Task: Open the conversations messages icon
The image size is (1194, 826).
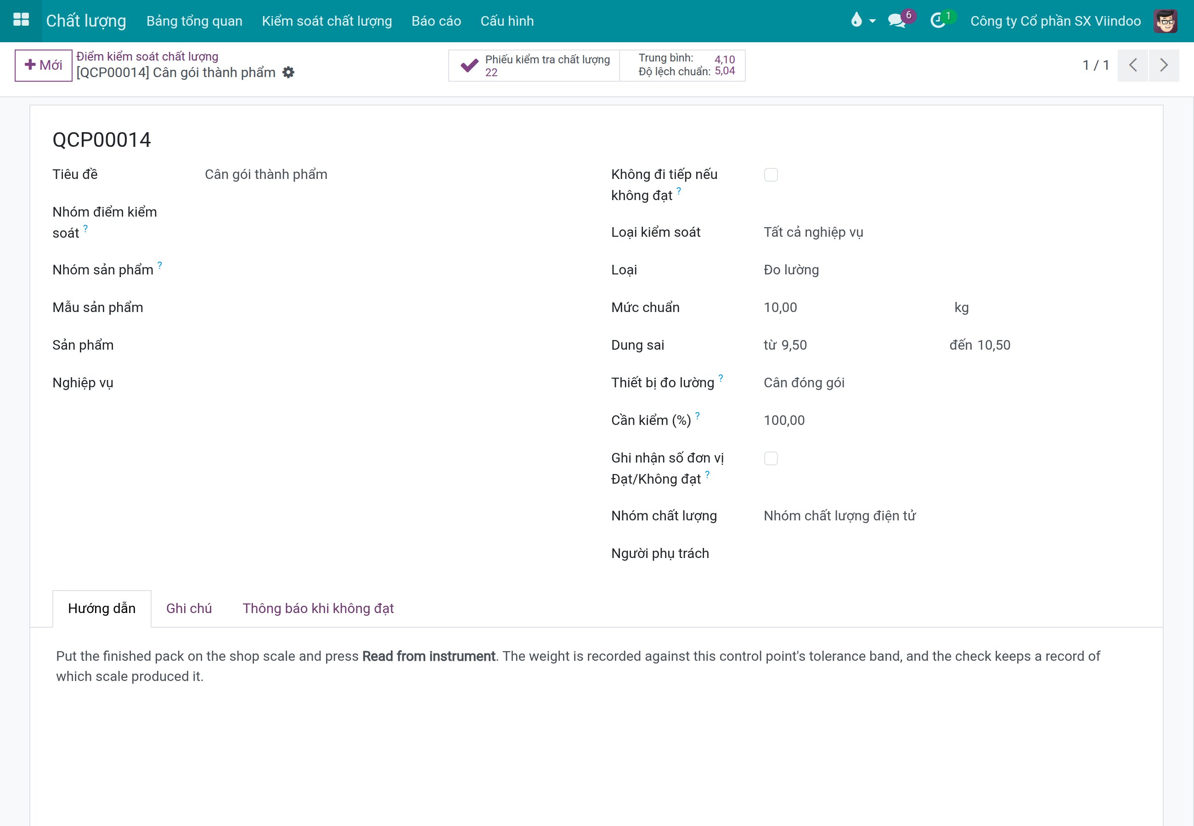Action: [x=896, y=21]
